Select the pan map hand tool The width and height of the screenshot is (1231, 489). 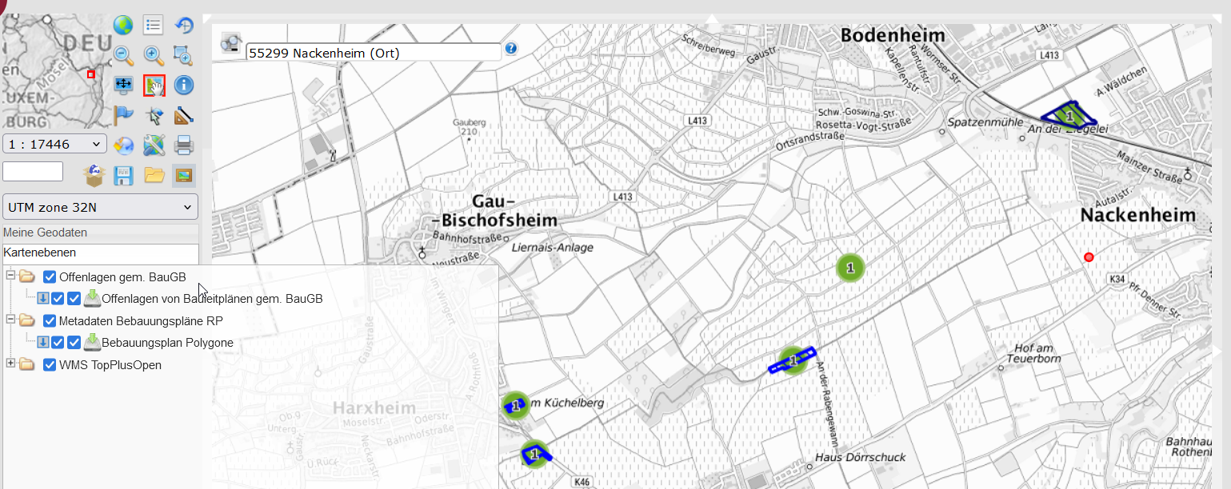(x=154, y=85)
